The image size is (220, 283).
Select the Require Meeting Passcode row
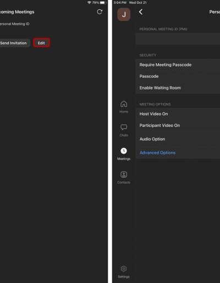click(178, 65)
